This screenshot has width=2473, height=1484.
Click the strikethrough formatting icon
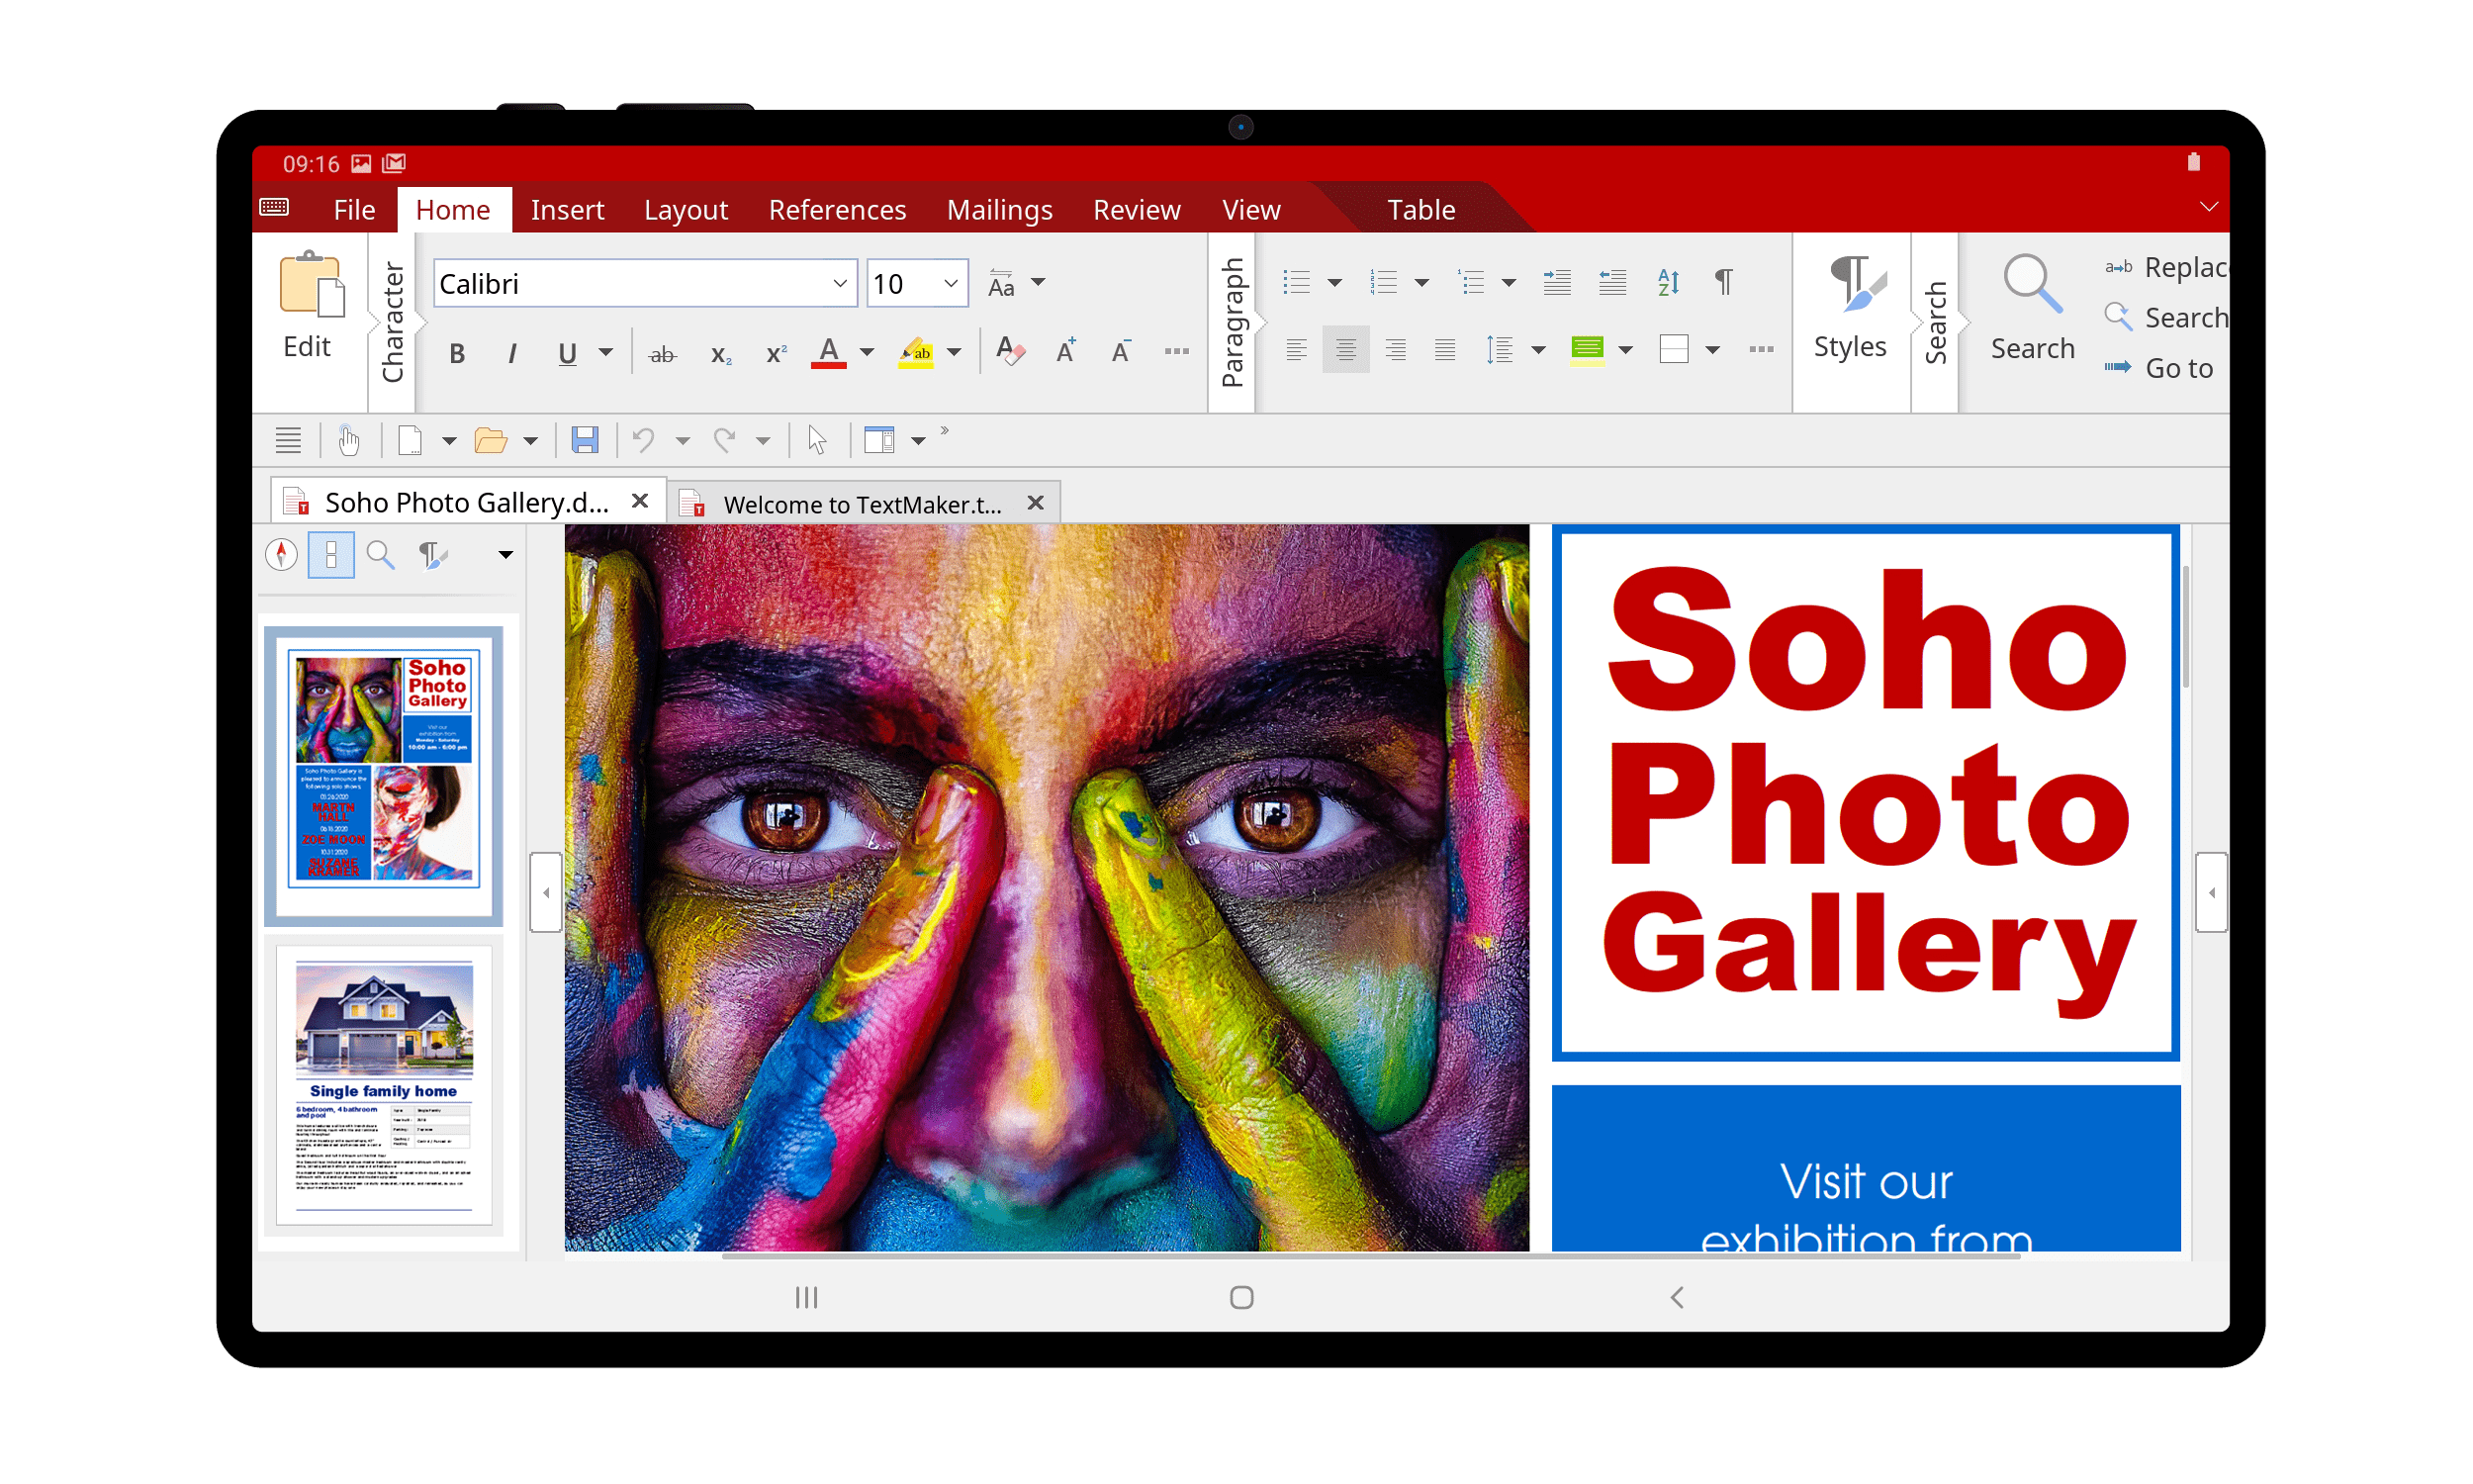[662, 354]
